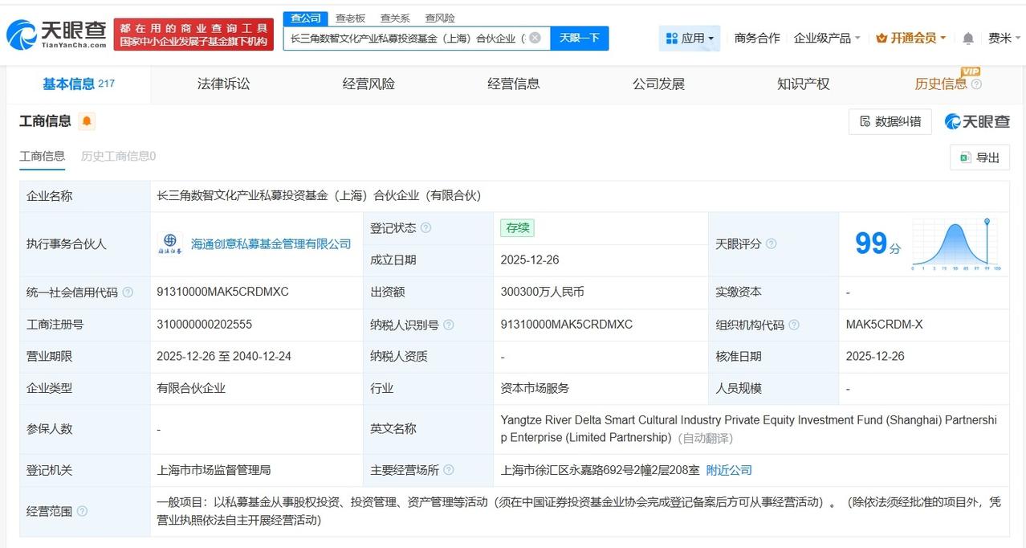Click the company logo beside 海通创意私募基金管理有限公司

(x=171, y=243)
